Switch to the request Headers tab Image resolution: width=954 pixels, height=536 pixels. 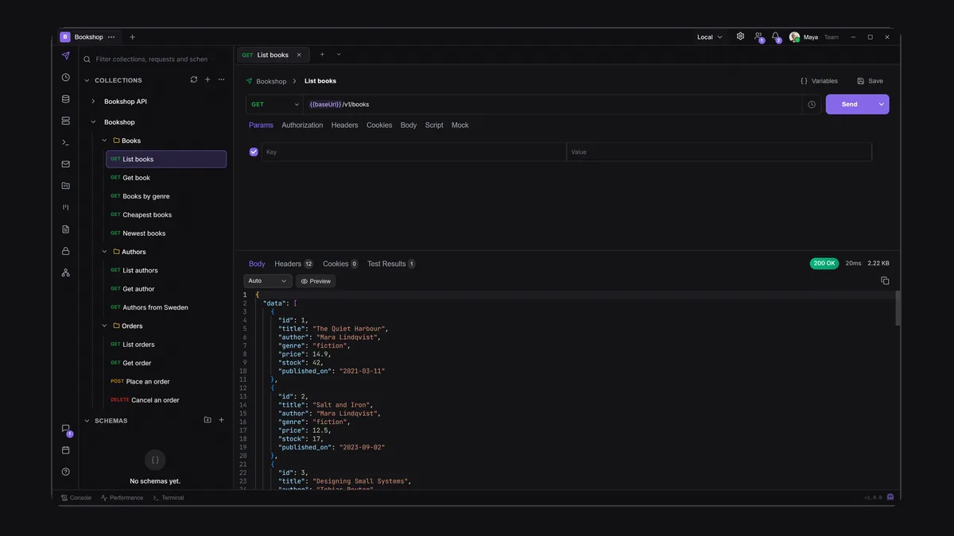tap(345, 125)
